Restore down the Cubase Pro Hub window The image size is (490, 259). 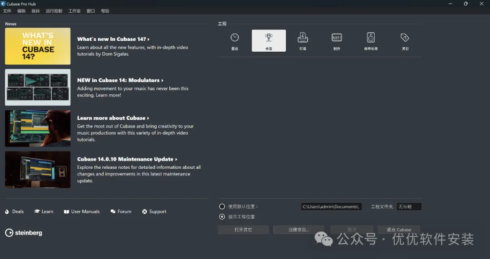(465, 4)
